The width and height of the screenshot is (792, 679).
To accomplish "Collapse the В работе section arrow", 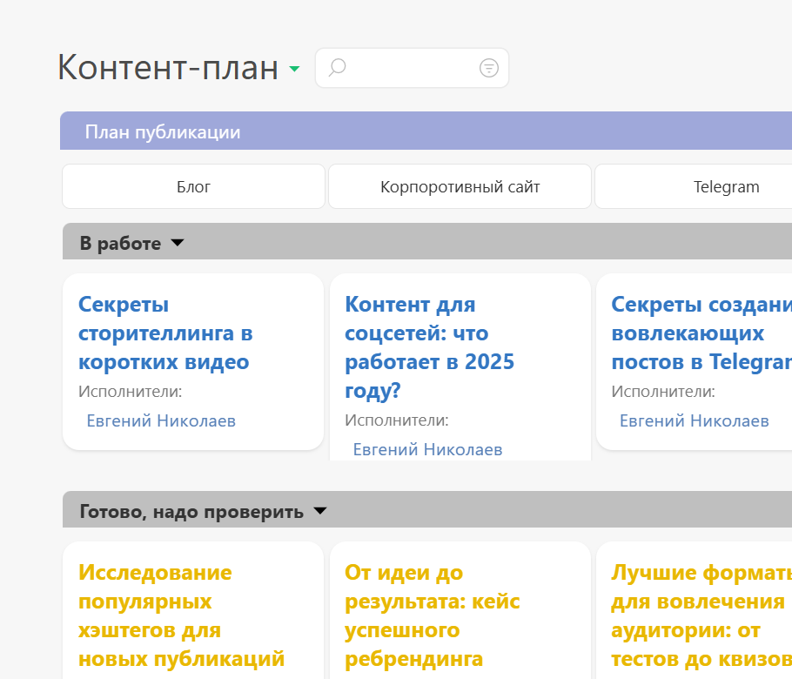I will [x=178, y=243].
